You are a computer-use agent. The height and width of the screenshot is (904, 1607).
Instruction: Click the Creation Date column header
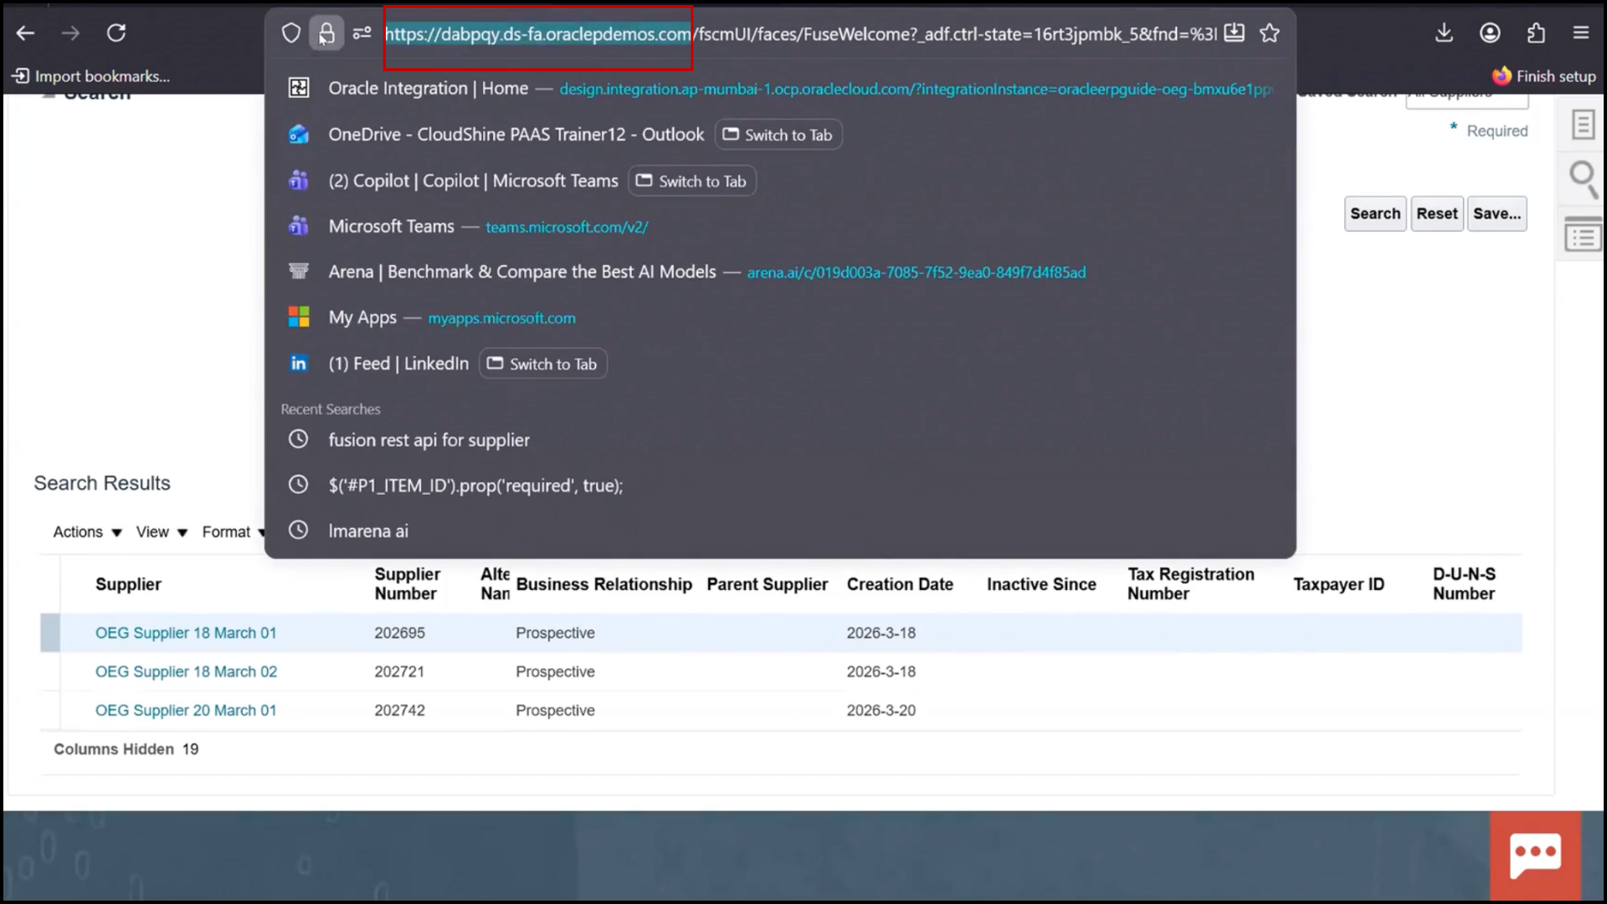click(x=900, y=584)
